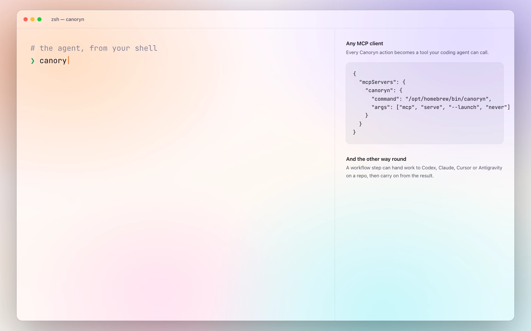Close the zsh canoryn terminal window

pos(25,19)
